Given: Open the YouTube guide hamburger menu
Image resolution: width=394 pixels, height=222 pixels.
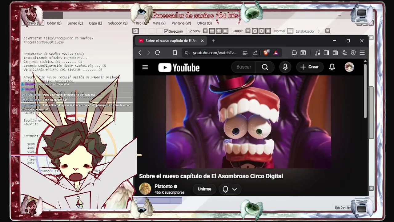Looking at the screenshot, I should pos(145,67).
